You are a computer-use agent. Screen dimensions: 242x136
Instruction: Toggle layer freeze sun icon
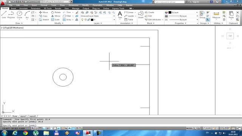(85, 20)
